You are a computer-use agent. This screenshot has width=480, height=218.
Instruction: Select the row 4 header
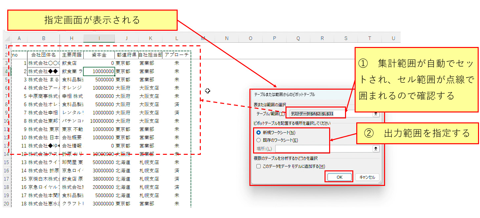click(x=7, y=71)
